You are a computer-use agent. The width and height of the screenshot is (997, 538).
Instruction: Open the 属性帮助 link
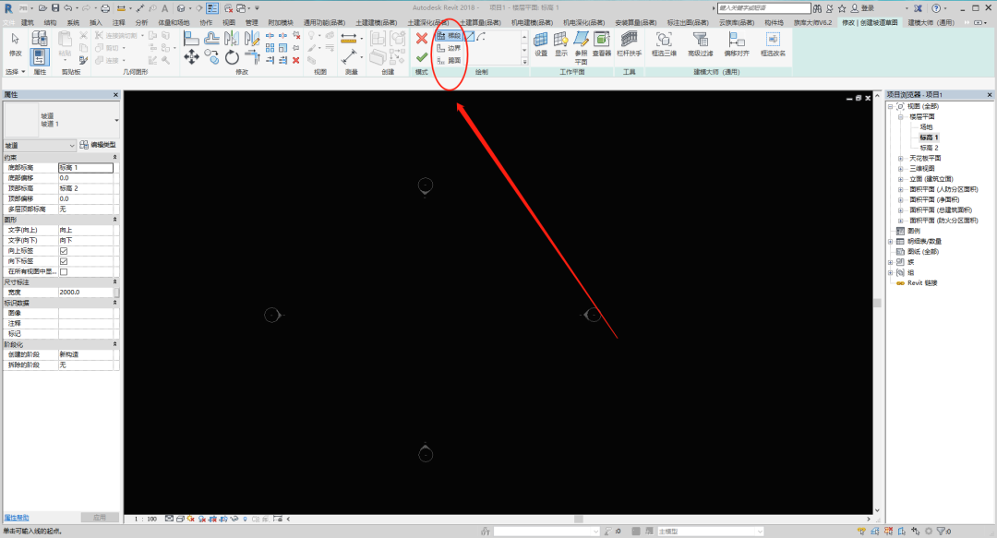17,518
